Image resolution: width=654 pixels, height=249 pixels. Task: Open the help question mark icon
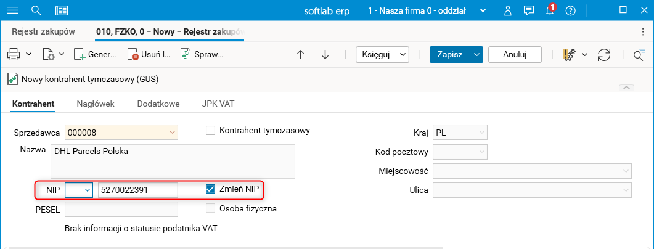click(x=570, y=10)
